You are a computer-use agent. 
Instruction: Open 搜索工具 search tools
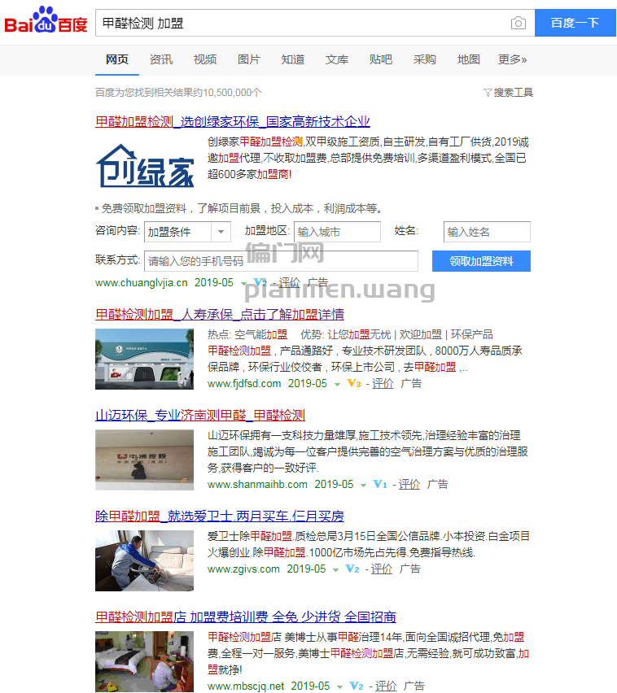pyautogui.click(x=513, y=93)
